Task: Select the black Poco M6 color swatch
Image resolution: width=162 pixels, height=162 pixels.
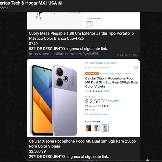Action: click(89, 128)
